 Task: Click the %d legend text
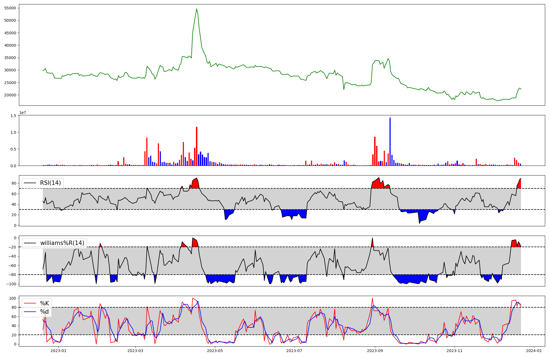pyautogui.click(x=44, y=312)
